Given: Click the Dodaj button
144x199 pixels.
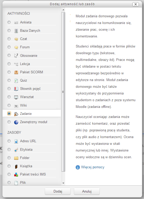Looking at the screenshot, I should [58, 191].
